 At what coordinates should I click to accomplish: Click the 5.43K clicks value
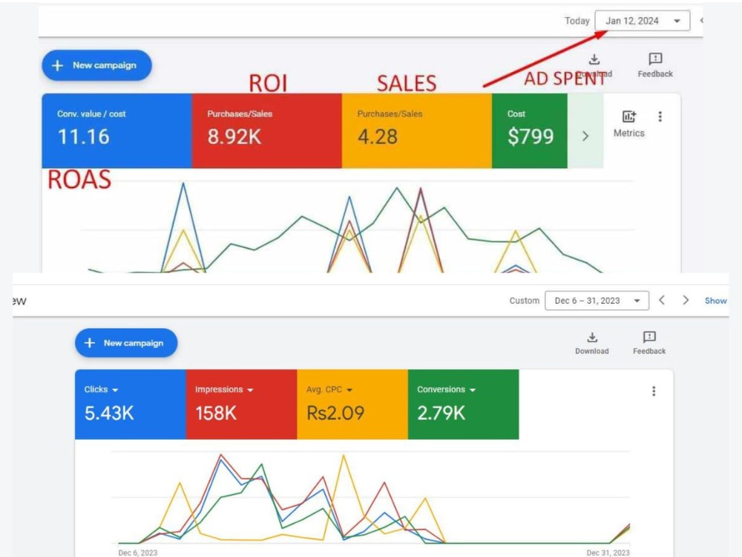109,413
